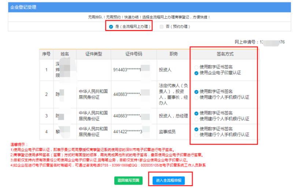Screen dimensions: 293x189
Task: Click the 证件号码 column header
Action: coord(134,54)
